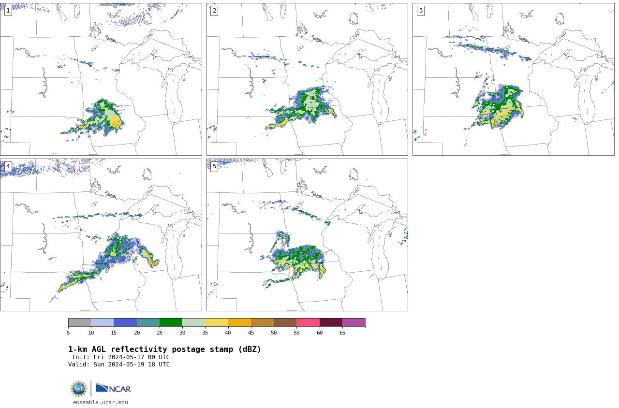
Task: Click the pale green 30-35 dBZ swatch
Action: [x=193, y=322]
